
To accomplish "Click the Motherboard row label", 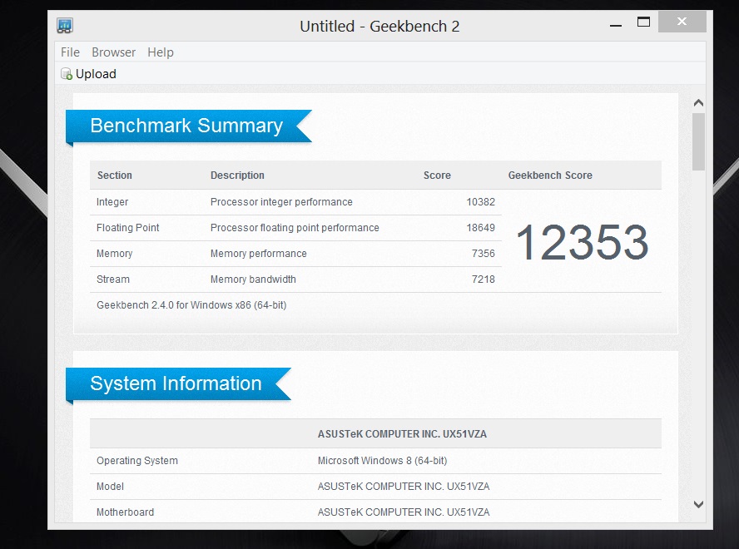I will [126, 512].
